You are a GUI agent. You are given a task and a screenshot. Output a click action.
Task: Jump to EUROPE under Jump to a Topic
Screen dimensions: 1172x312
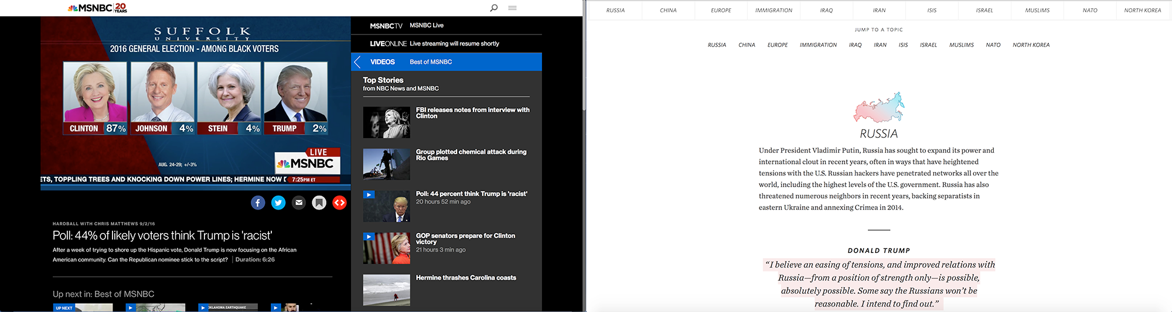778,44
